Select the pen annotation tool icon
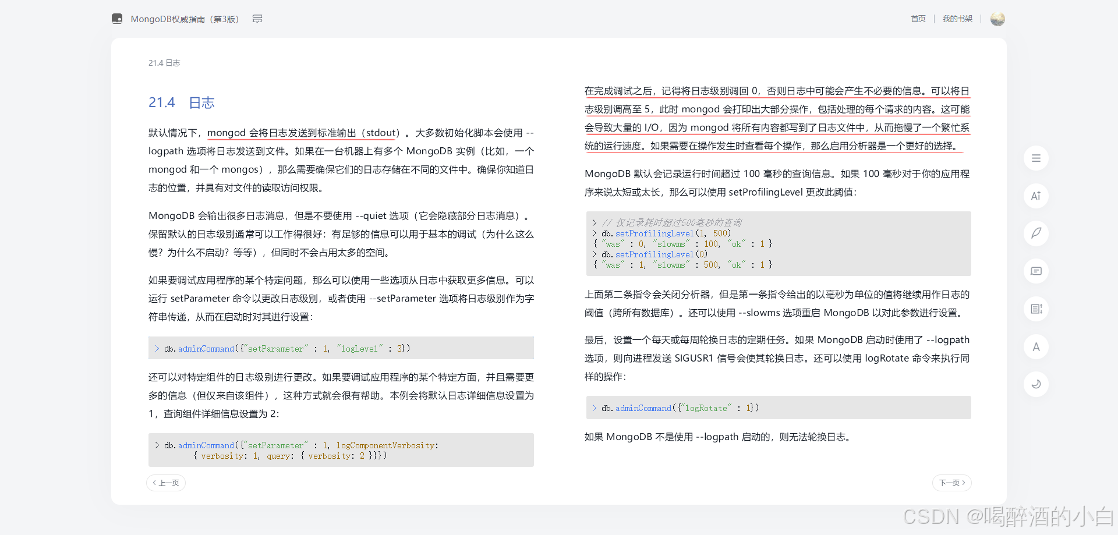Image resolution: width=1118 pixels, height=535 pixels. tap(1036, 233)
